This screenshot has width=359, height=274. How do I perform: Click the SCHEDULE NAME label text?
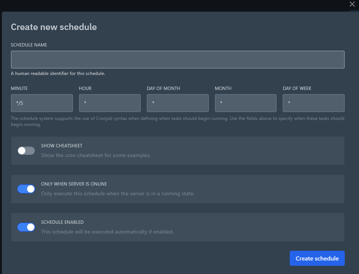pos(29,45)
